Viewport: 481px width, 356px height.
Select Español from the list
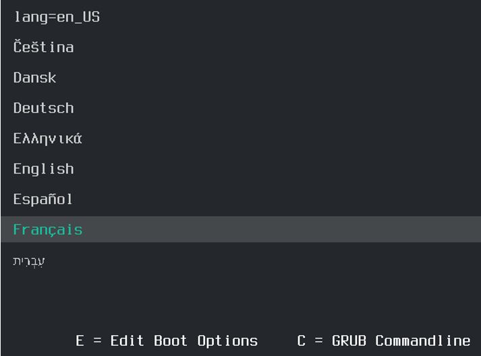click(43, 199)
